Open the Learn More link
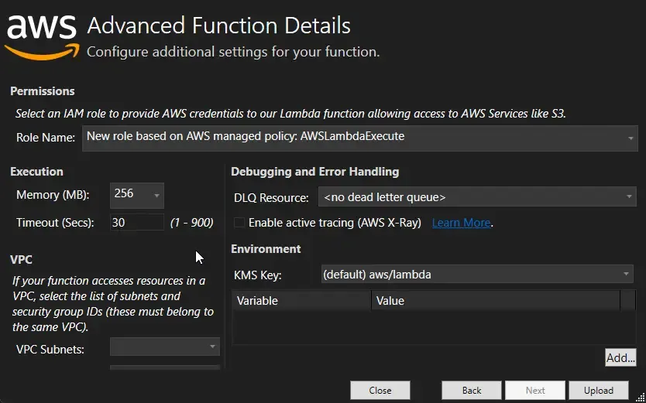Image resolution: width=646 pixels, height=403 pixels. (461, 223)
